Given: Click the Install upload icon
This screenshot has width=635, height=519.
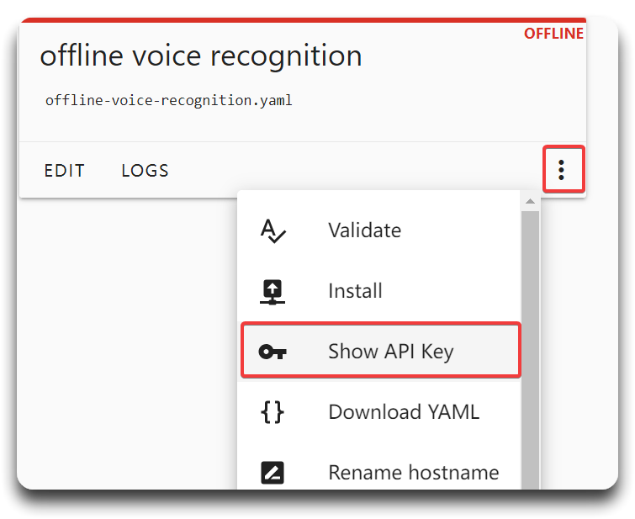Looking at the screenshot, I should [x=273, y=292].
